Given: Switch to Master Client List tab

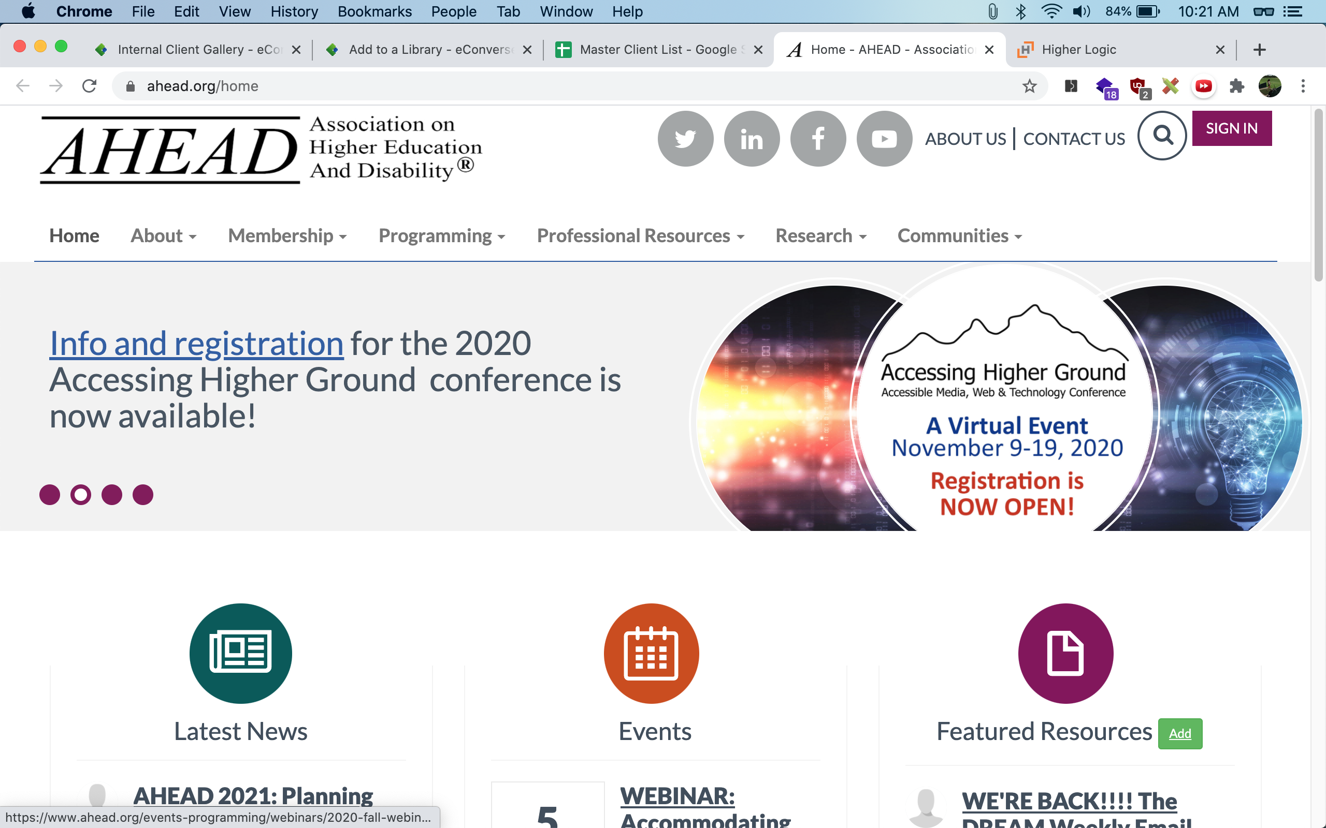Looking at the screenshot, I should click(x=657, y=50).
